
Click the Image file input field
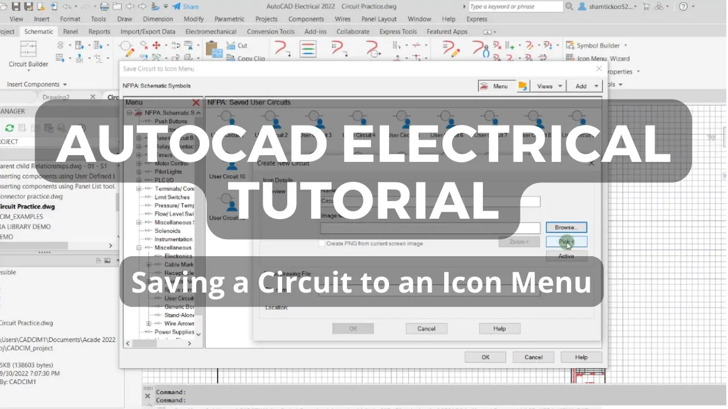[x=430, y=228]
